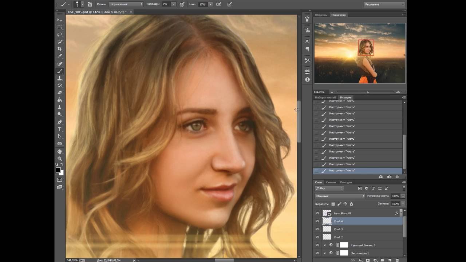Screen dimensions: 466x262
Task: Switch to the Каналы tab
Action: (331, 182)
